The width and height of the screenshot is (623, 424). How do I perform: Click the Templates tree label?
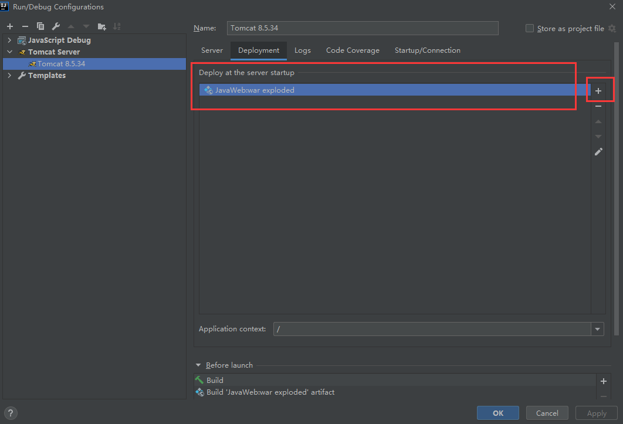coord(47,76)
